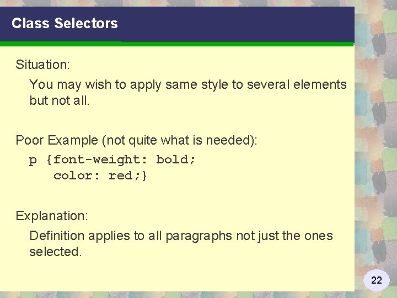Click the "p" selector in the code

click(x=33, y=159)
